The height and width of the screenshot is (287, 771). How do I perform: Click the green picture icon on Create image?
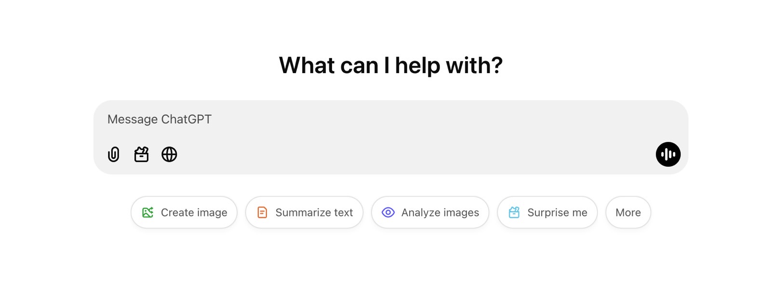pos(148,212)
